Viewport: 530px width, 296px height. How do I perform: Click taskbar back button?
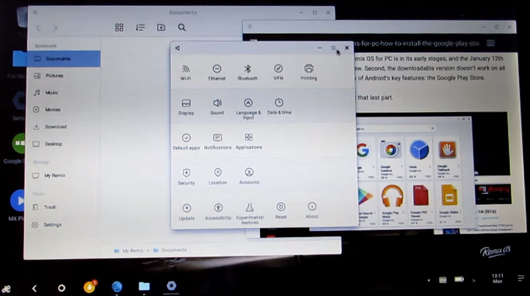34,288
